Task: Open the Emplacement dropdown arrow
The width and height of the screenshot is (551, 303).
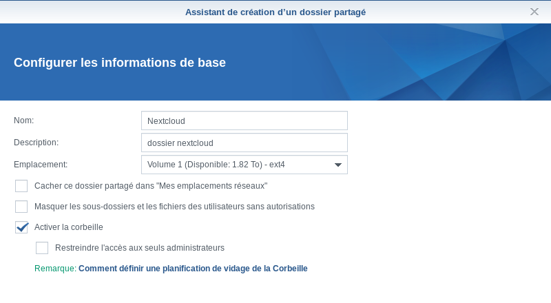Action: [337, 165]
